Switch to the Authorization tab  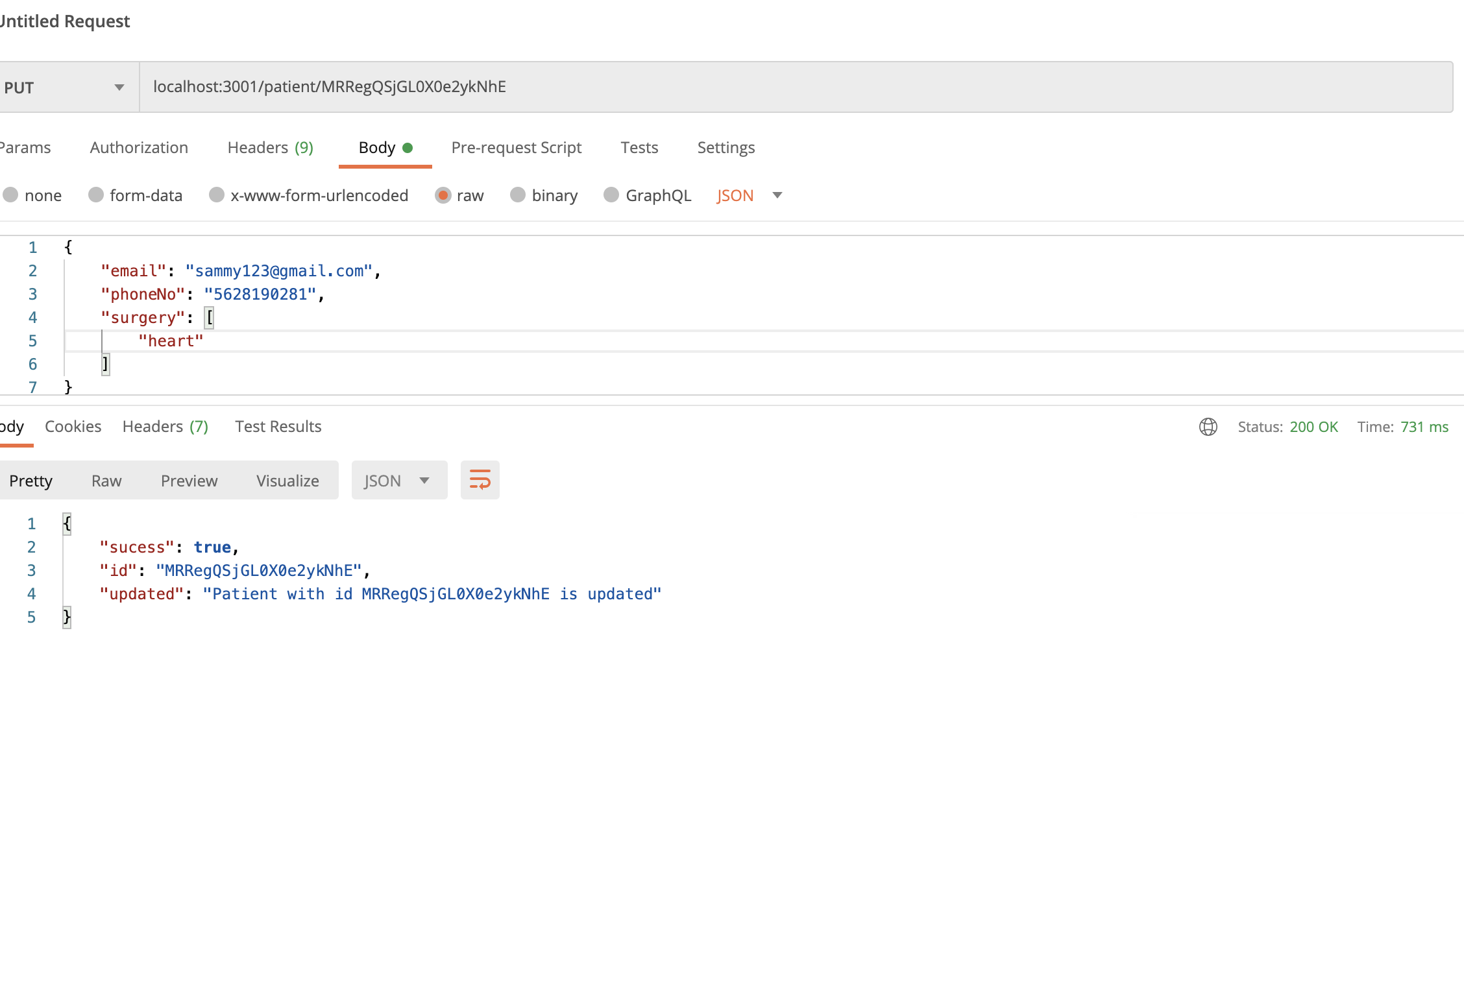click(138, 147)
